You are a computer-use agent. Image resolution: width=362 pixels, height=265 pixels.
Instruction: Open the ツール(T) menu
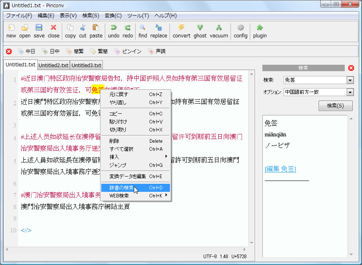pos(138,16)
